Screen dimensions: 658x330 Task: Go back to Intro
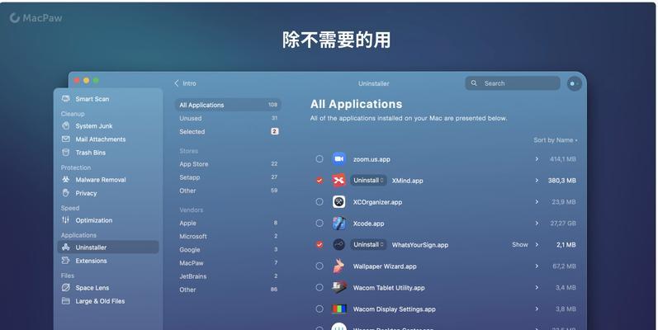[x=185, y=83]
